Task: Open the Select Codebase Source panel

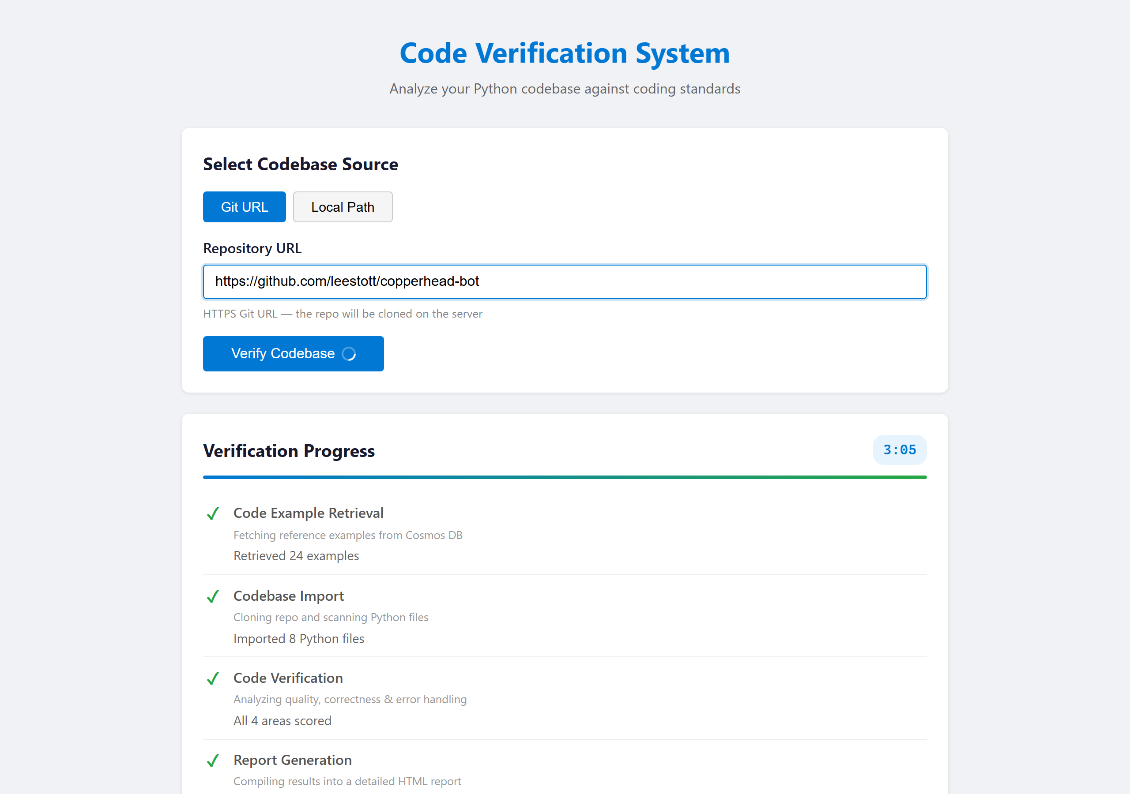Action: pos(300,164)
